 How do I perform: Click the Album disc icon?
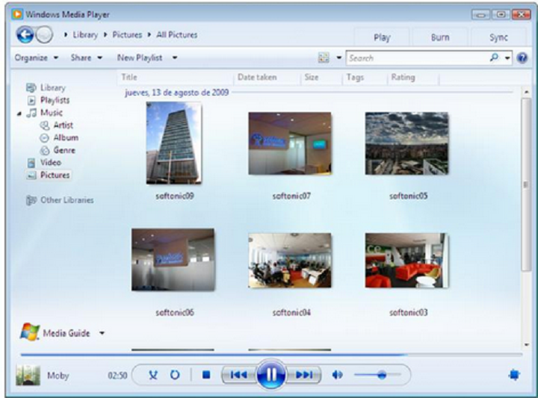(45, 138)
